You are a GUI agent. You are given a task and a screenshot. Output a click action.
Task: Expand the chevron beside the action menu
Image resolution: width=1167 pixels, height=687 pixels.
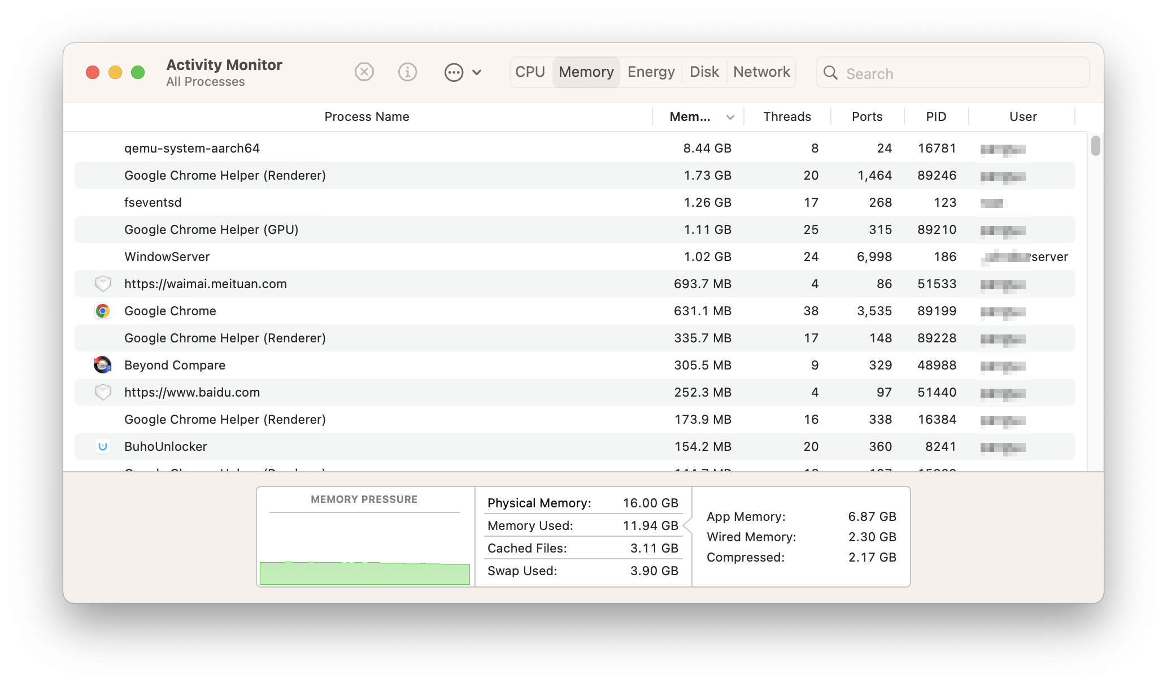coord(477,72)
